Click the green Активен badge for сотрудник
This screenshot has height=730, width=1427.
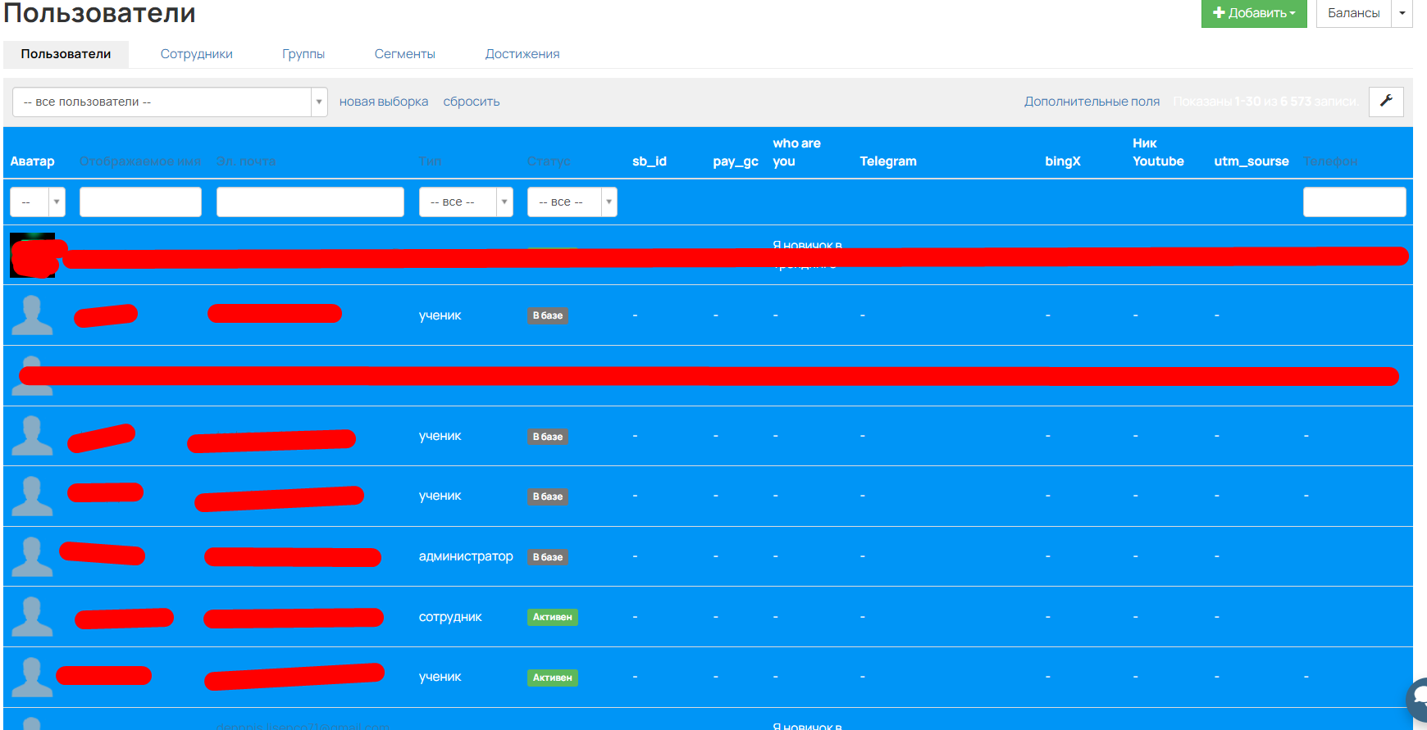552,617
